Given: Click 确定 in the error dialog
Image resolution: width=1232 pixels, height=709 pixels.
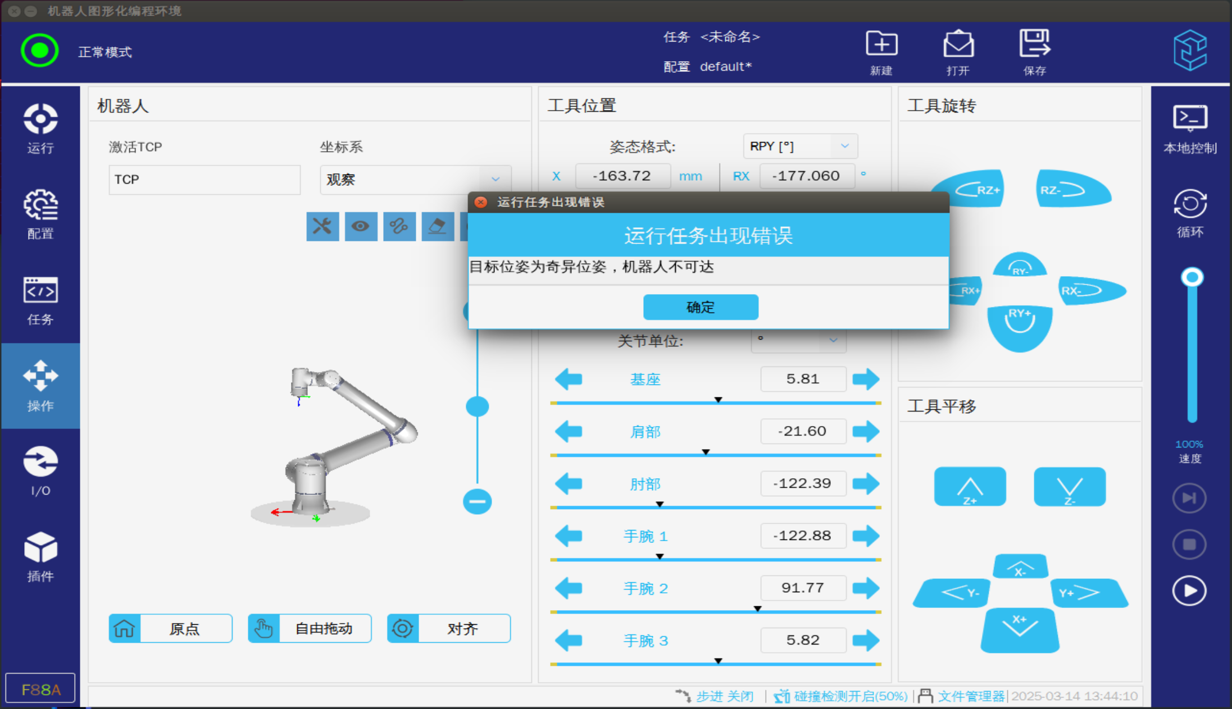Looking at the screenshot, I should point(701,307).
